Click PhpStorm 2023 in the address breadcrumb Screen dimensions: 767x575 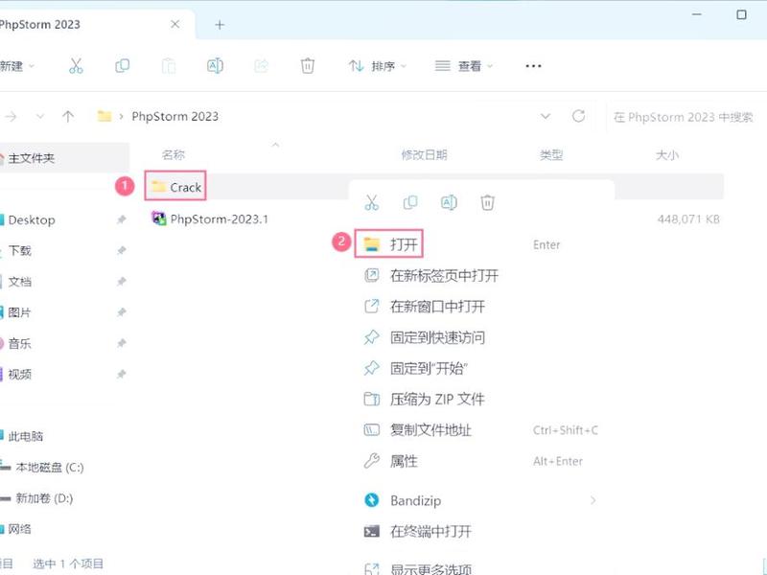[x=174, y=116]
